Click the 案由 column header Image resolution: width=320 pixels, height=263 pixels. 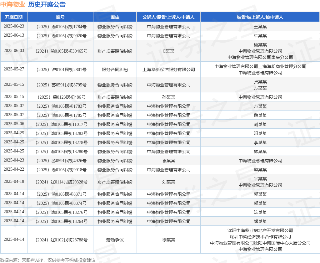coord(115,17)
